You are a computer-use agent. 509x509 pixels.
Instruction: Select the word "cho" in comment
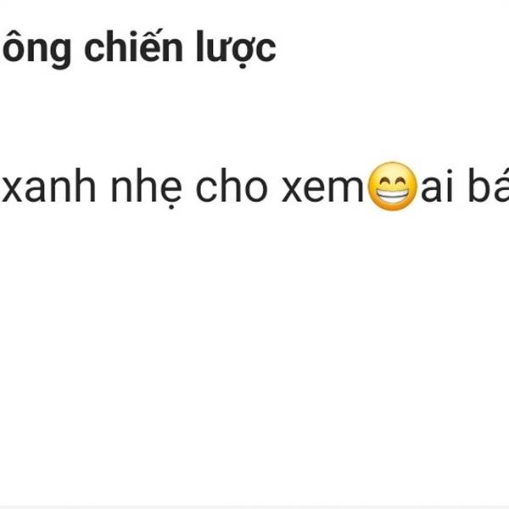tap(232, 186)
